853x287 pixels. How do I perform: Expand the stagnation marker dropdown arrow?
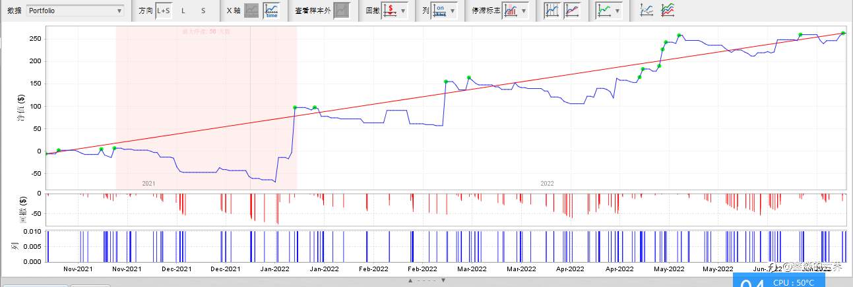(524, 11)
